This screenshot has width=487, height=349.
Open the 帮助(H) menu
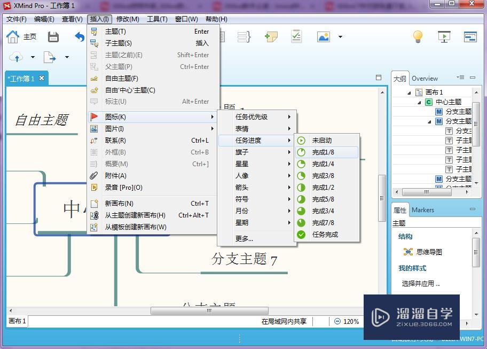tap(216, 19)
